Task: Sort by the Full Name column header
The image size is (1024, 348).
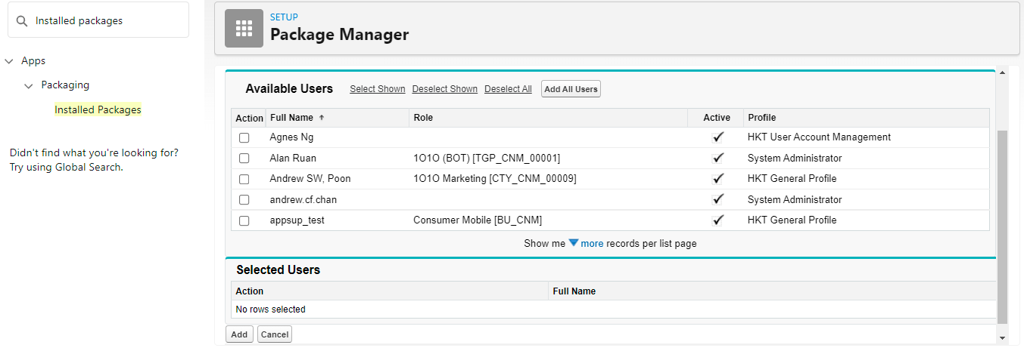Action: coord(291,118)
